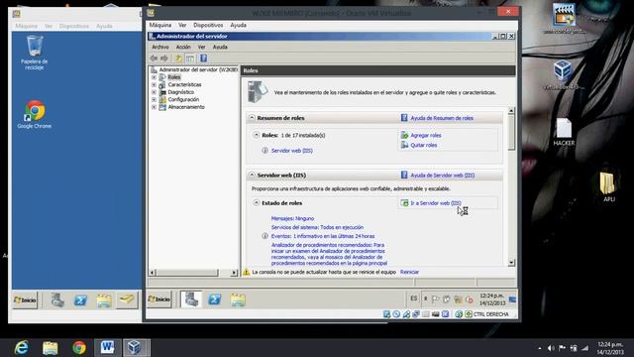The height and width of the screenshot is (357, 634).
Task: Open the Ver menu in Server Manager
Action: tap(201, 47)
